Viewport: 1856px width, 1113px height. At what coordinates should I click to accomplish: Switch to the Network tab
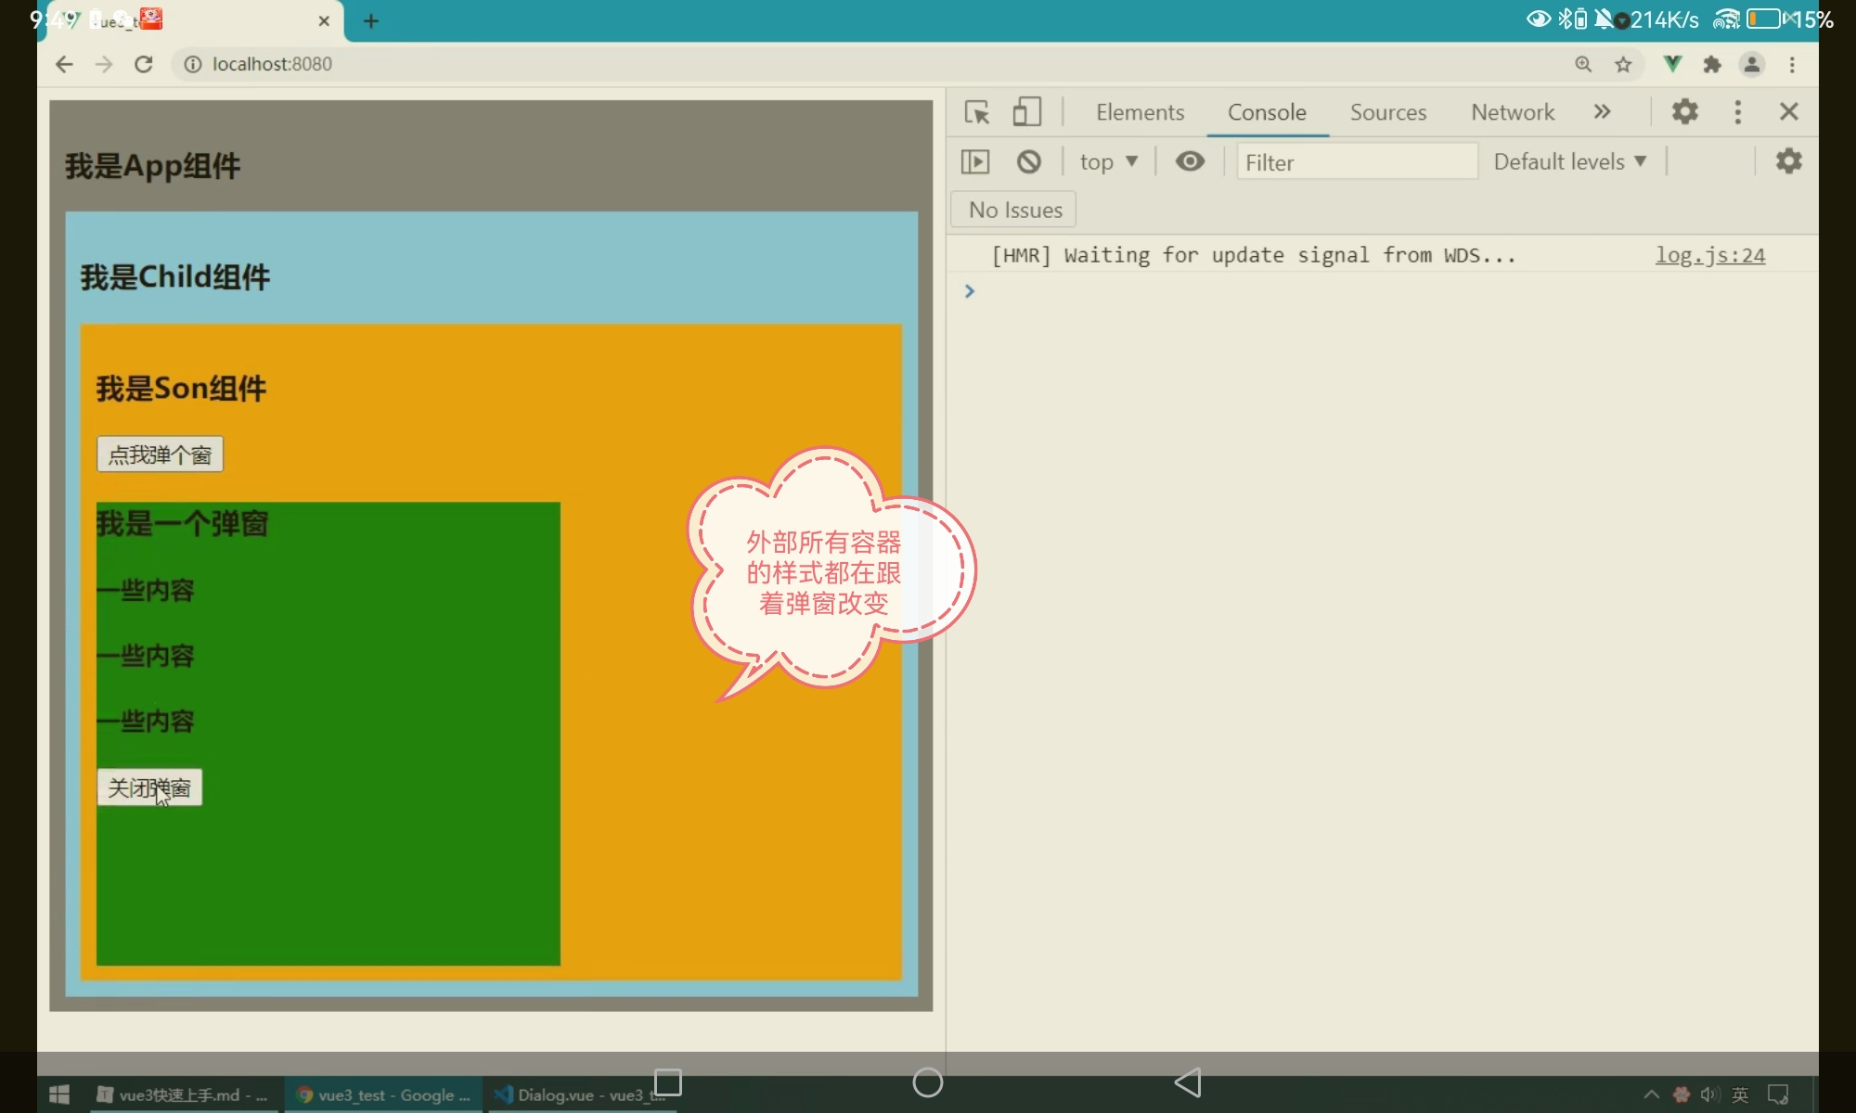click(x=1512, y=112)
